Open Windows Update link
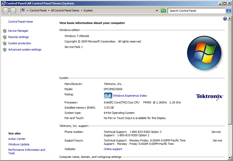The height and width of the screenshot is (161, 233). pos(19,144)
